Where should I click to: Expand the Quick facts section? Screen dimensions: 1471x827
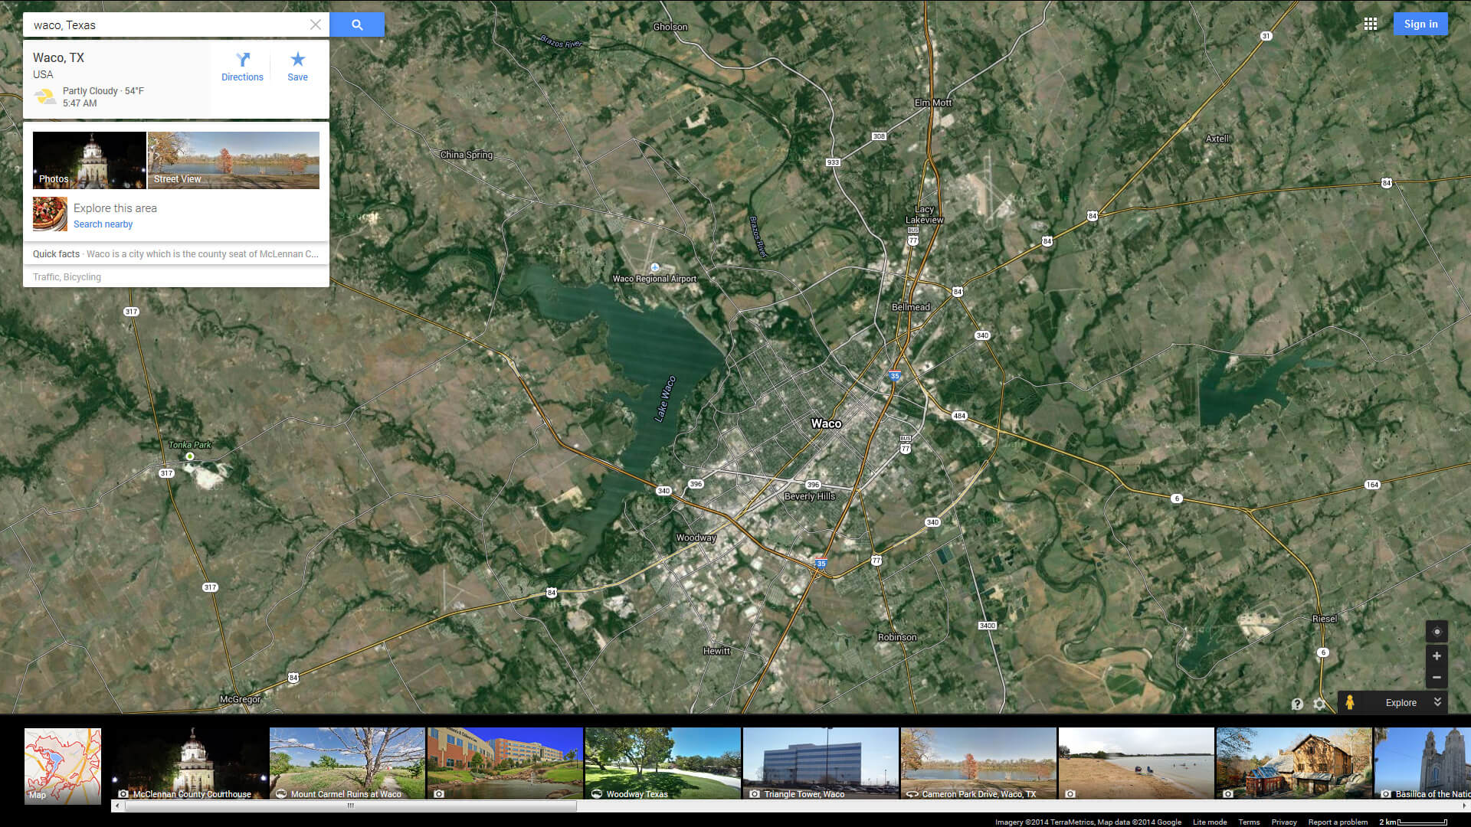[x=175, y=254]
